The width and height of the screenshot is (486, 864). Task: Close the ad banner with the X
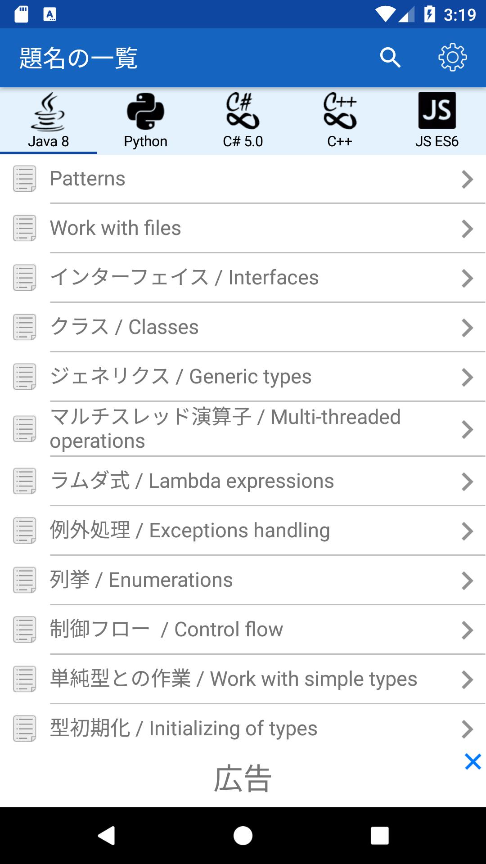tap(473, 762)
